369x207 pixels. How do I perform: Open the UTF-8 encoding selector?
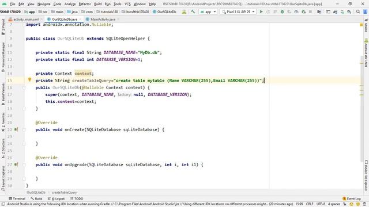(x=321, y=204)
